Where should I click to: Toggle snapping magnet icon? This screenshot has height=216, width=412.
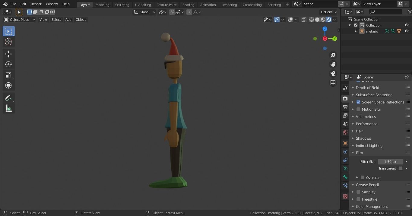(x=172, y=12)
